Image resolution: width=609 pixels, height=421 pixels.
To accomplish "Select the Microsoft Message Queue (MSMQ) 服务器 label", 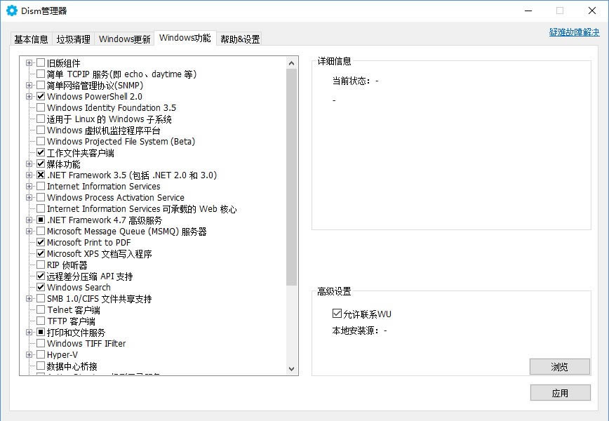I will point(126,232).
